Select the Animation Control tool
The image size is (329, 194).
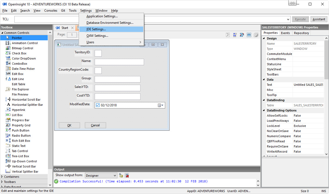24,43
